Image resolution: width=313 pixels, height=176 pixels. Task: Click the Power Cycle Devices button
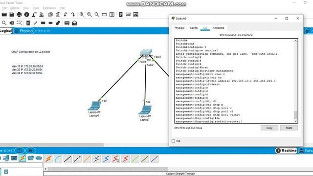[x=20, y=151]
